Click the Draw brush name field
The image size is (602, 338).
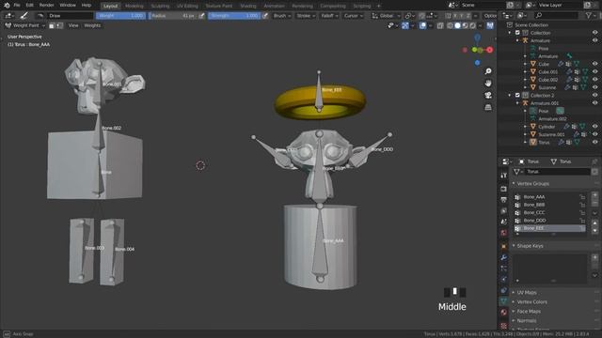[x=71, y=16]
